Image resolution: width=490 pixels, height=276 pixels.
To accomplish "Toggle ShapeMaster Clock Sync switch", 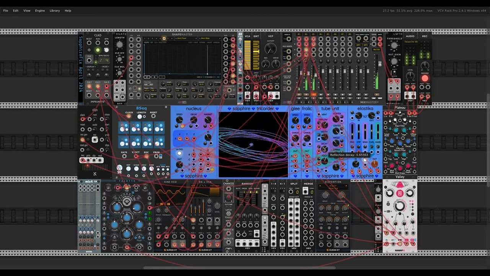I will tap(149, 84).
